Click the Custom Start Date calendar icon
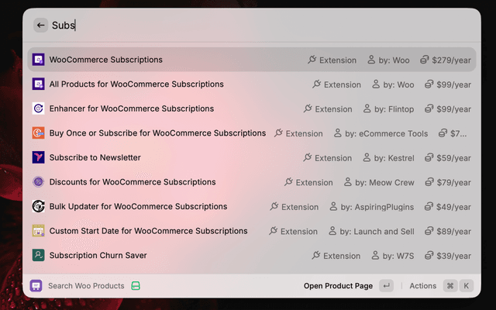Image resolution: width=496 pixels, height=310 pixels. [38, 231]
